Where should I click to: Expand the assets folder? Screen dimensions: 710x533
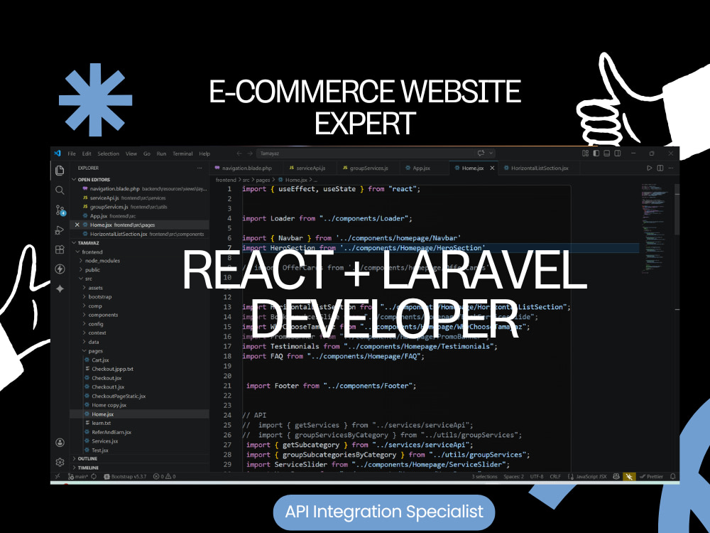coord(84,288)
